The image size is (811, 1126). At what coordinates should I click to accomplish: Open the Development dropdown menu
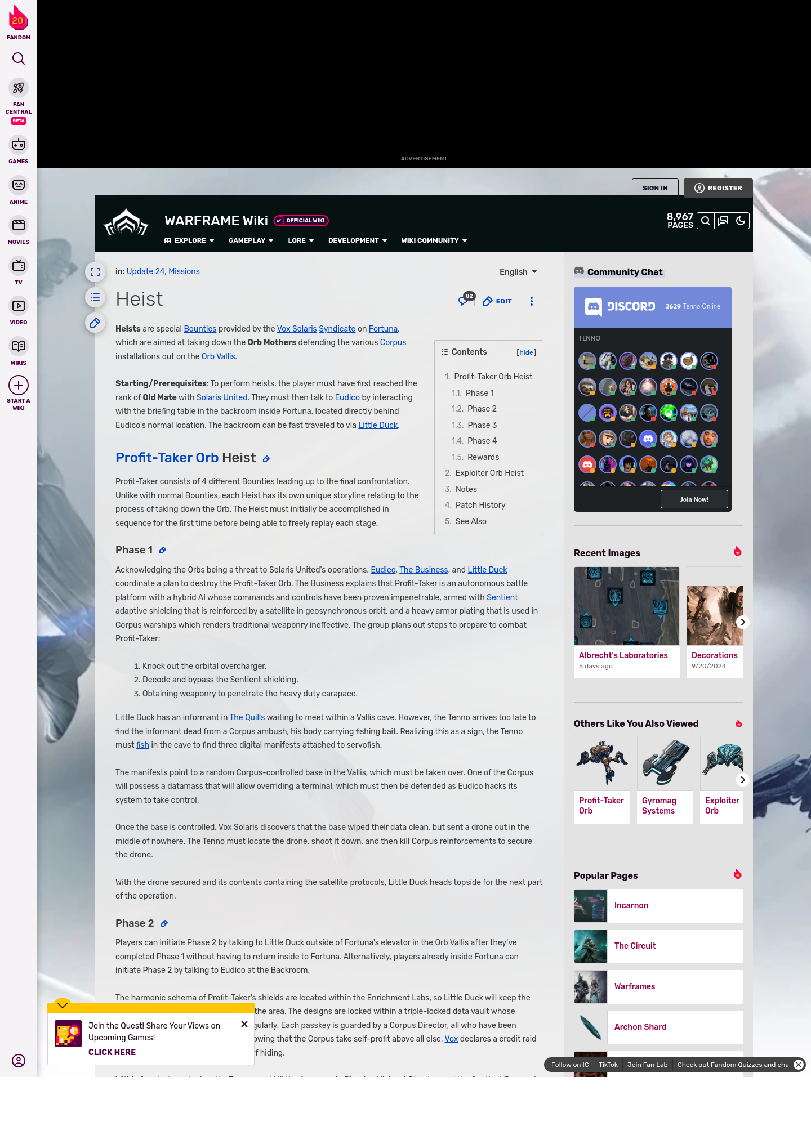[358, 240]
